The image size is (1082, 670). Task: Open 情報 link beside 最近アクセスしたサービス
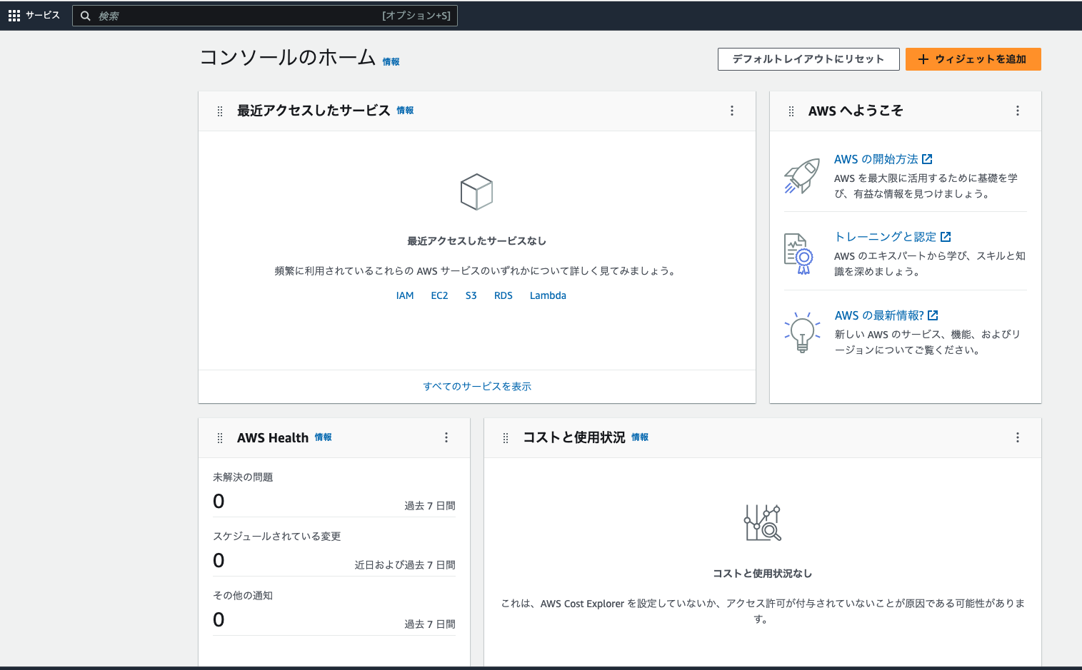(x=405, y=111)
